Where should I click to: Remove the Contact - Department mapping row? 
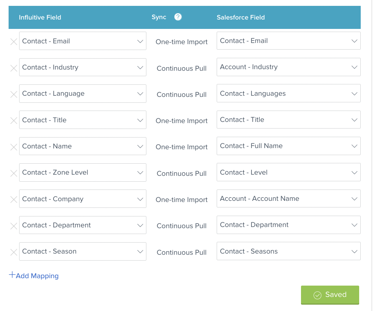point(14,226)
